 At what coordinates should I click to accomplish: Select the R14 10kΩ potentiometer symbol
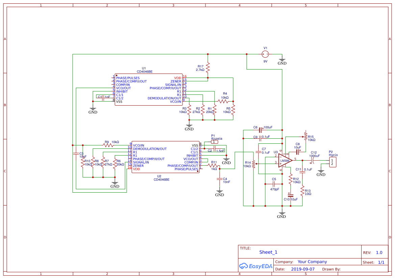(254, 164)
